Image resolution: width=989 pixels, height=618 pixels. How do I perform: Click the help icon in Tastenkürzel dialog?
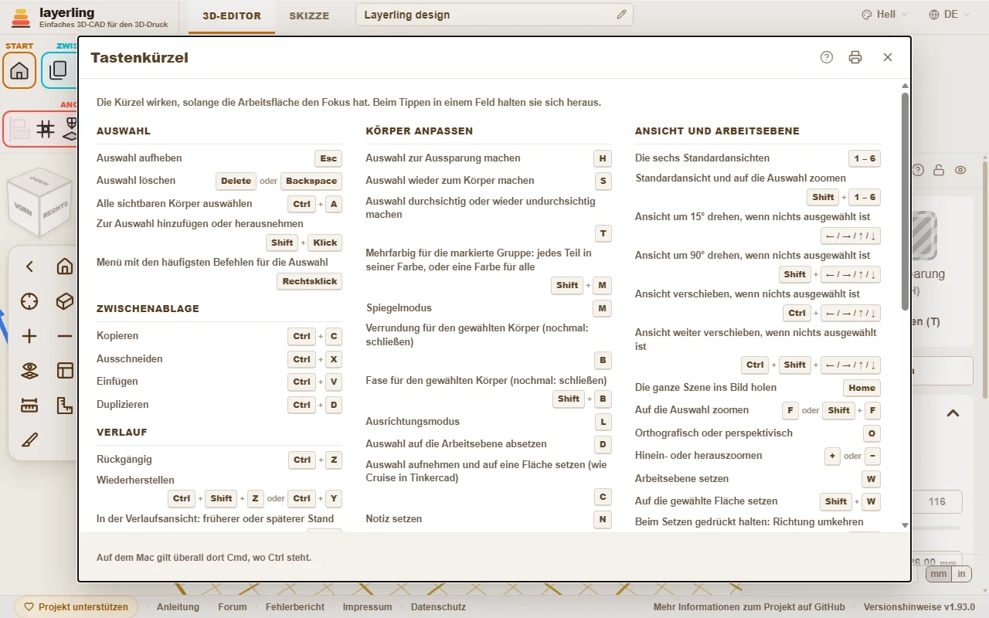pos(827,57)
